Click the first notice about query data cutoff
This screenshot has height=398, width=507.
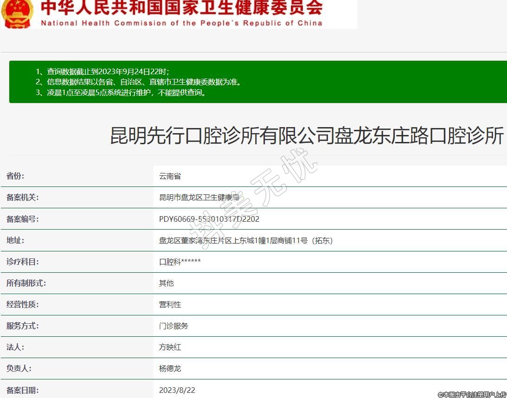tap(103, 71)
